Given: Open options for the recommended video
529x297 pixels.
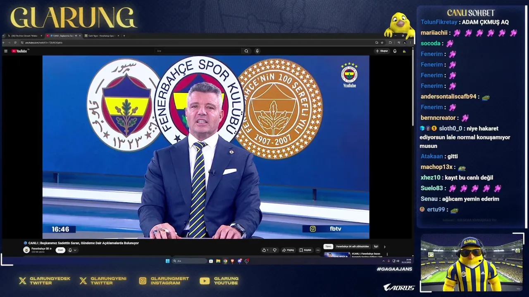Looking at the screenshot, I should (x=387, y=254).
